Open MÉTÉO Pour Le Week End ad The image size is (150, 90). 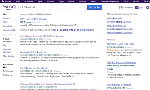[x=121, y=63]
